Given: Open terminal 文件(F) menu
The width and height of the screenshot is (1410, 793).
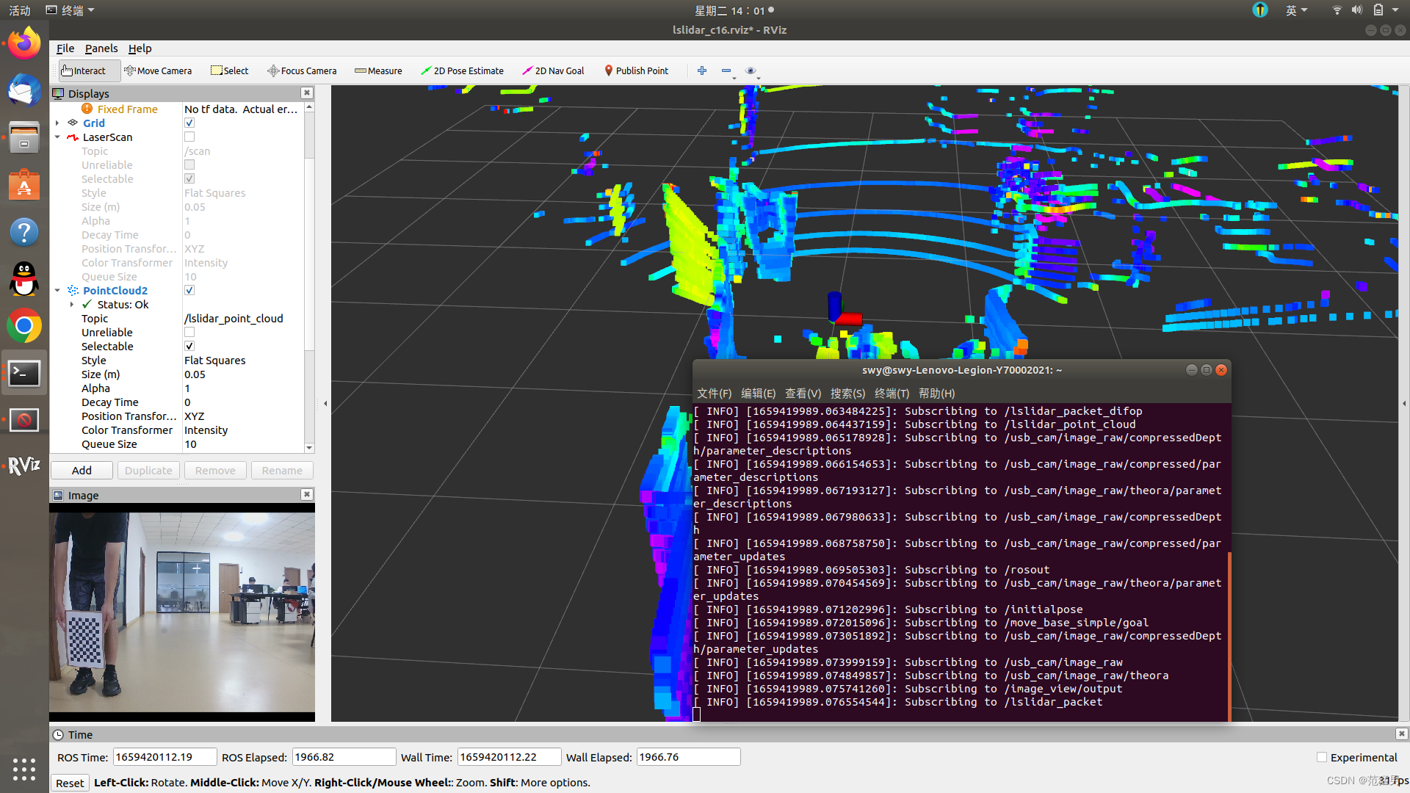Looking at the screenshot, I should (714, 394).
